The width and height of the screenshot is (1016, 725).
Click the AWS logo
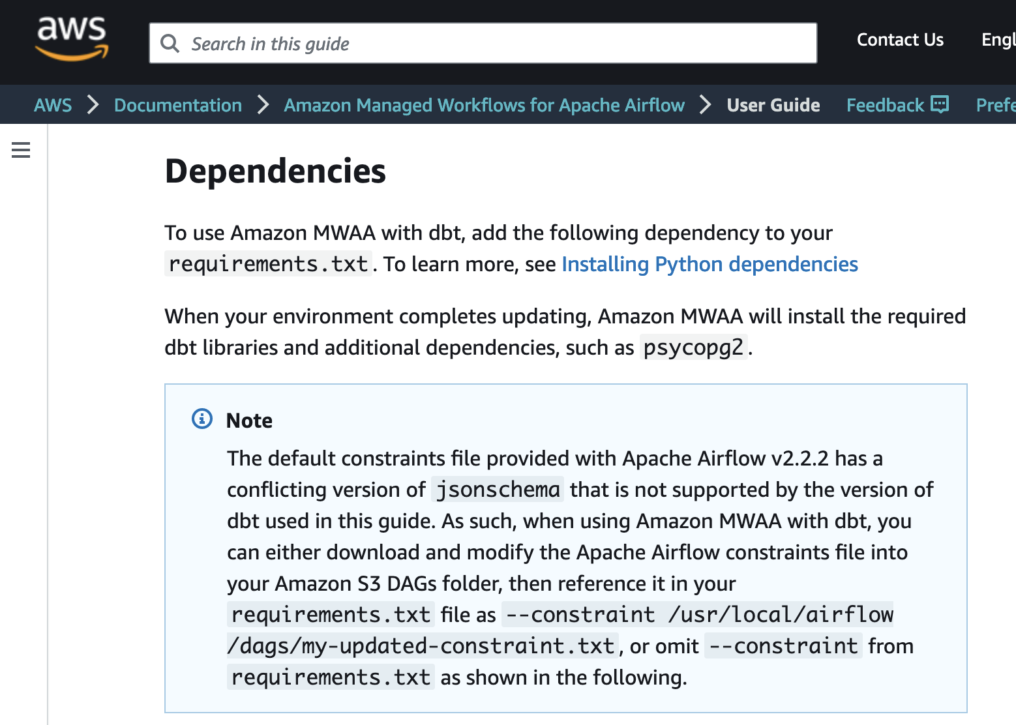coord(72,39)
